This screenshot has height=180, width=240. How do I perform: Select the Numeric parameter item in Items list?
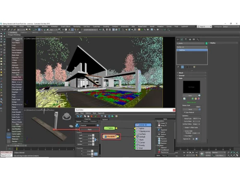162,139
